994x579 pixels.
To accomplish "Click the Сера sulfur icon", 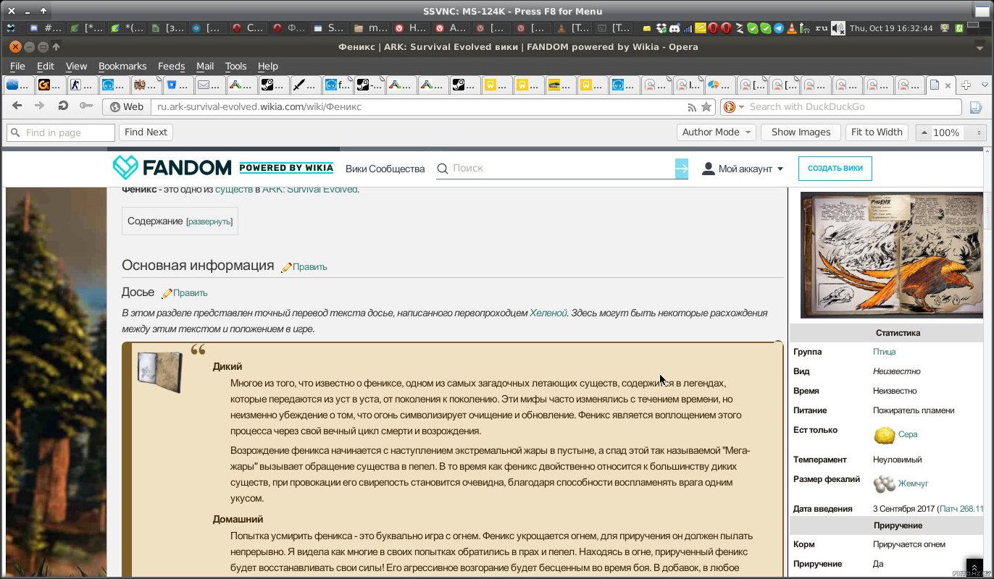I will coord(884,435).
